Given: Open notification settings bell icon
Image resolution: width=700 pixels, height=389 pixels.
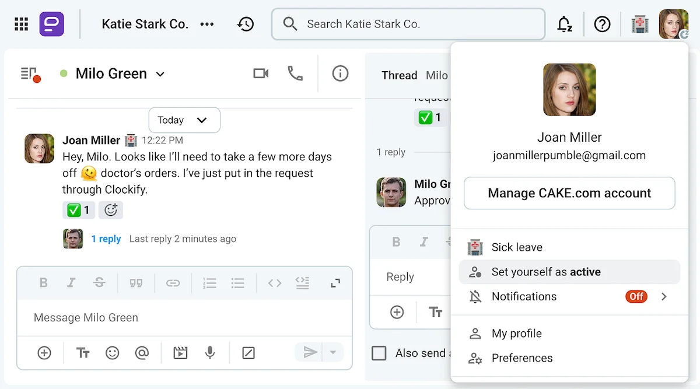Looking at the screenshot, I should tap(564, 24).
